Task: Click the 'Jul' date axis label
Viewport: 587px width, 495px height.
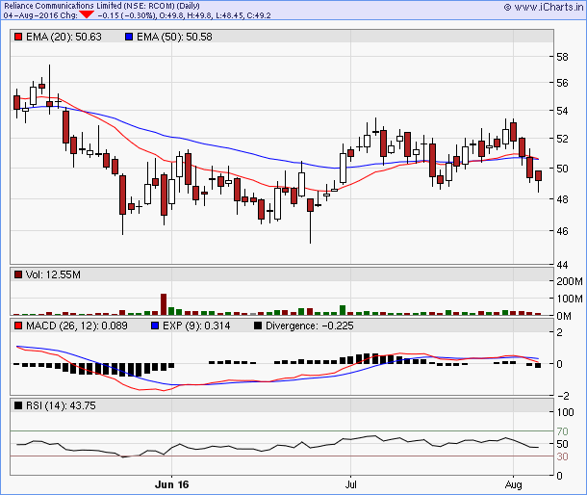Action: pos(351,484)
